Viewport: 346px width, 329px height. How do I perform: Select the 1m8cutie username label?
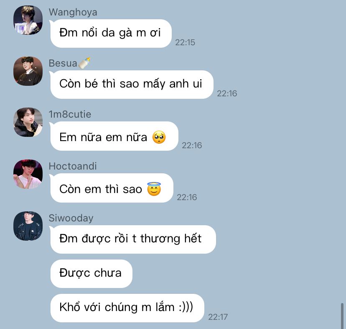click(70, 115)
